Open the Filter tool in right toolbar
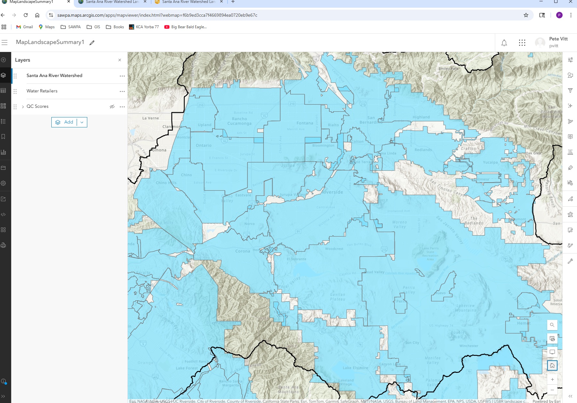The width and height of the screenshot is (577, 403). (571, 91)
